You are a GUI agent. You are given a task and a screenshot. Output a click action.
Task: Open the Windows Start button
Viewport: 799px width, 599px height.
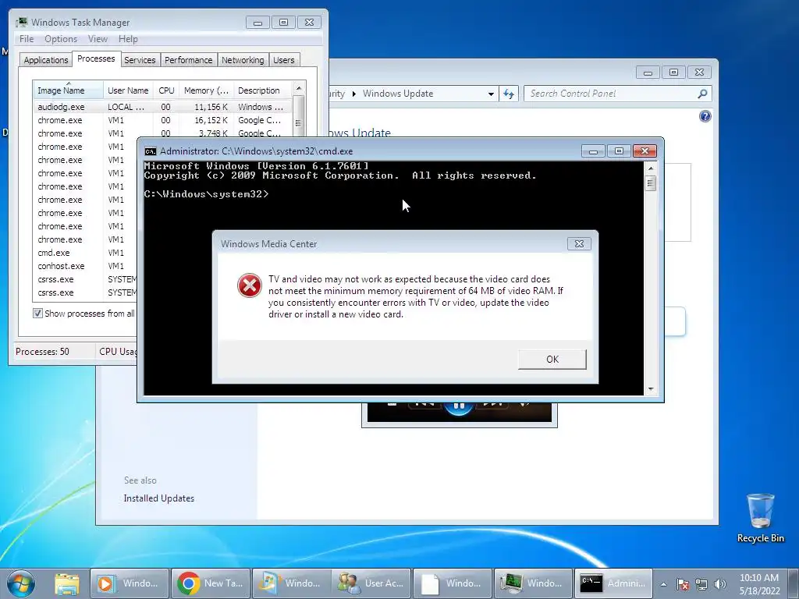(21, 583)
